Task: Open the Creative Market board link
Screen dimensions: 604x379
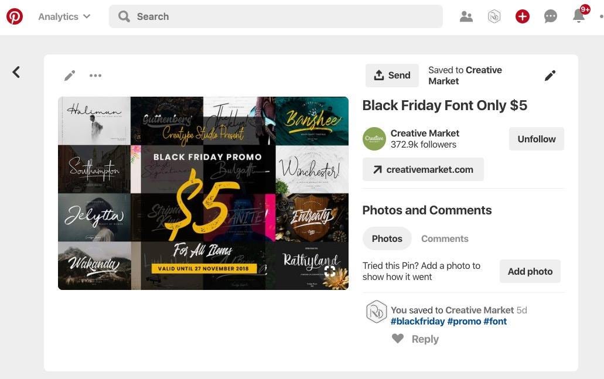Action: pos(465,76)
